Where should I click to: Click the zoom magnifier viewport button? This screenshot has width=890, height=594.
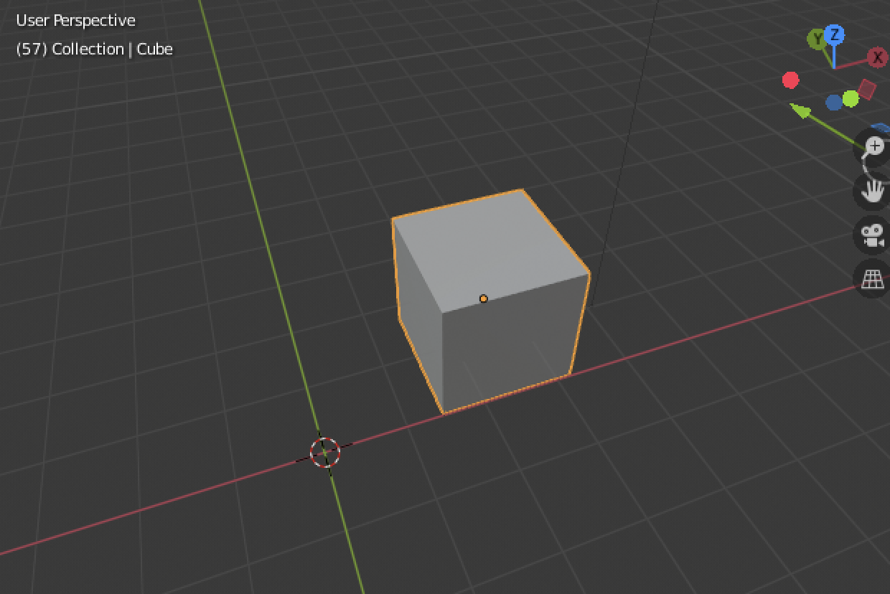pos(873,148)
